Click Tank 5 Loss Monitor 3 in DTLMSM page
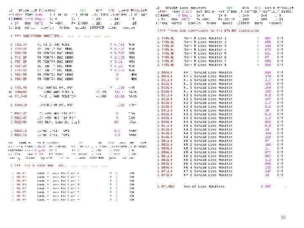 (x=205, y=46)
